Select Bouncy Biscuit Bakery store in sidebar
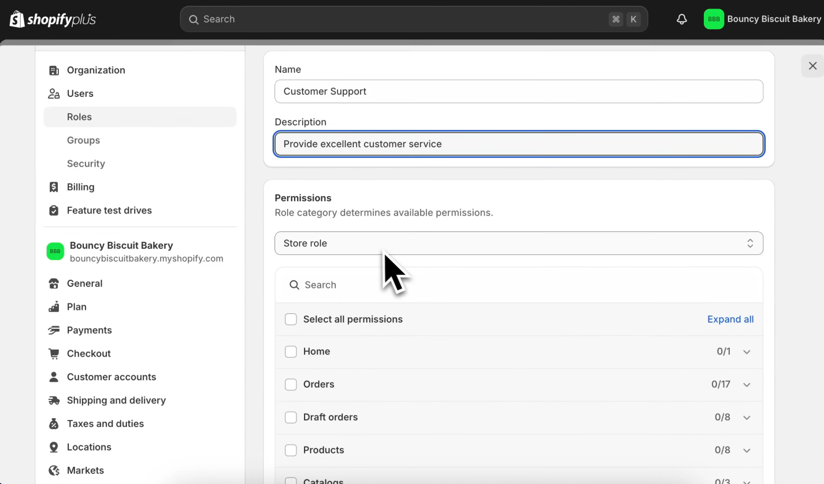The width and height of the screenshot is (824, 484). (140, 252)
